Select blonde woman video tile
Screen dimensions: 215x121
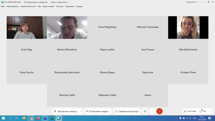[x=188, y=28]
